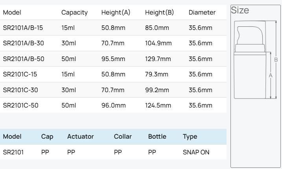Click the Size heading above the diagram
Viewport: 282px width, 169px height.
tap(240, 11)
